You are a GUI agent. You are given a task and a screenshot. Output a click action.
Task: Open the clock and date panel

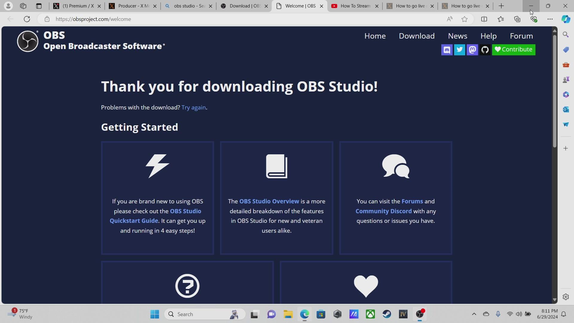tap(547, 314)
